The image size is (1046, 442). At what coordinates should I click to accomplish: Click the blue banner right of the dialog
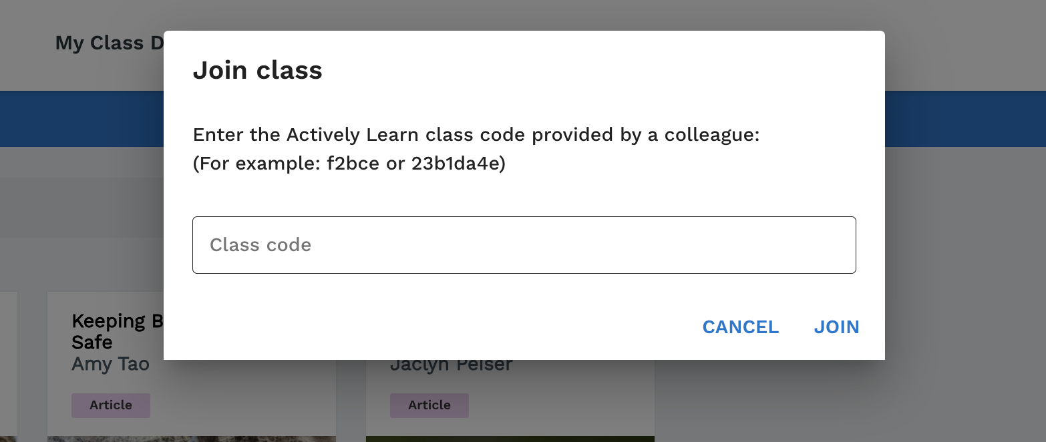(965, 119)
